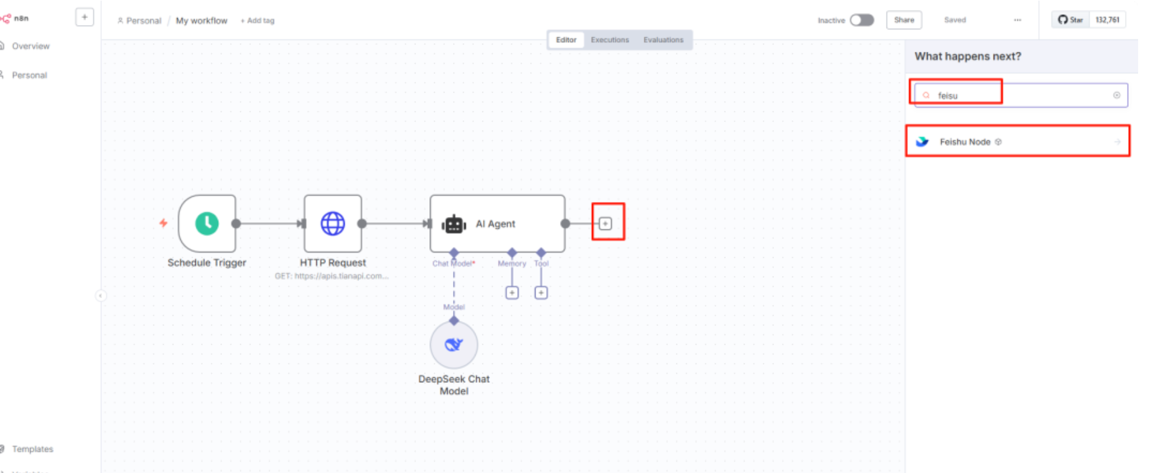This screenshot has height=473, width=1150.
Task: Click the Schedule Trigger label
Action: click(206, 263)
